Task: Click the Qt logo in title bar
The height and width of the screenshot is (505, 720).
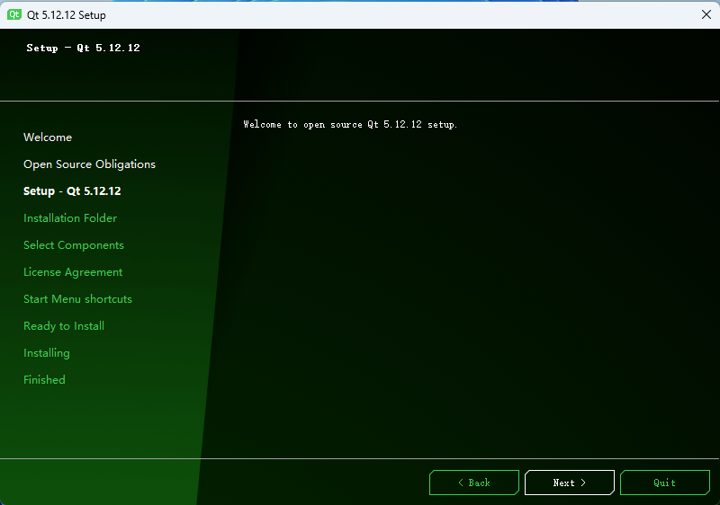Action: pyautogui.click(x=14, y=14)
